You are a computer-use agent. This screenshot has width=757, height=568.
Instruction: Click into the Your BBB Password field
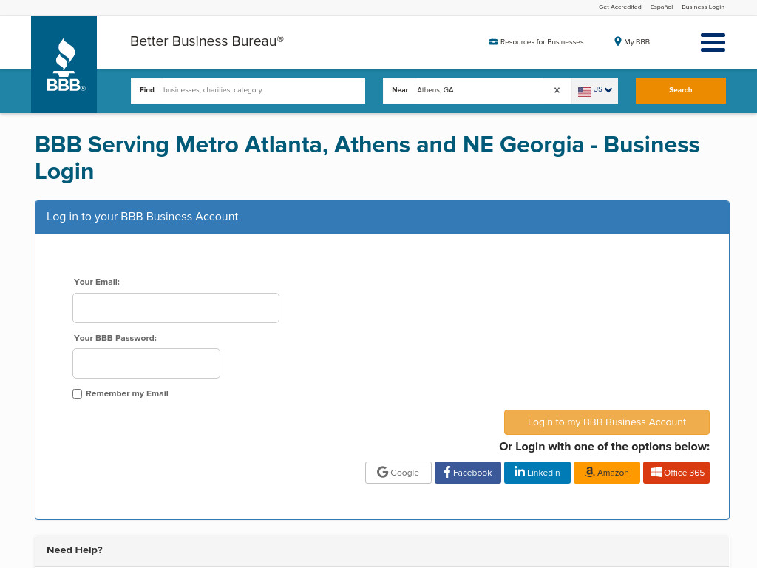click(146, 364)
